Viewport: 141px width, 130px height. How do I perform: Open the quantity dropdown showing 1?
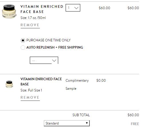pyautogui.click(x=73, y=8)
